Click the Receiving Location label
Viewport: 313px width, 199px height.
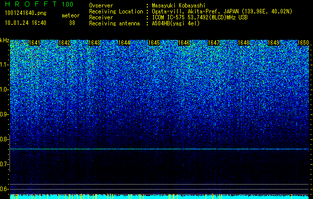point(116,11)
